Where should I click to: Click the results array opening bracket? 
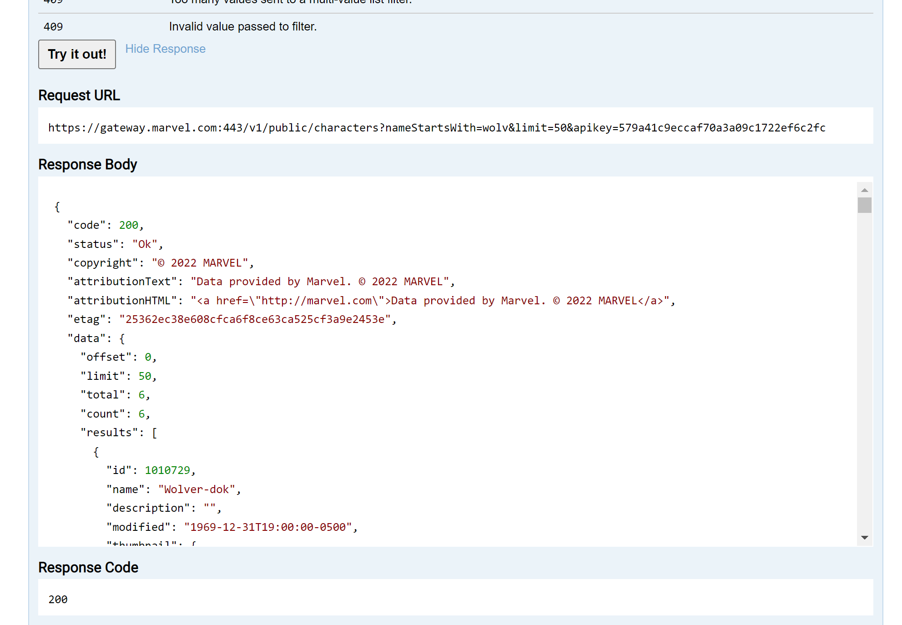(x=155, y=432)
